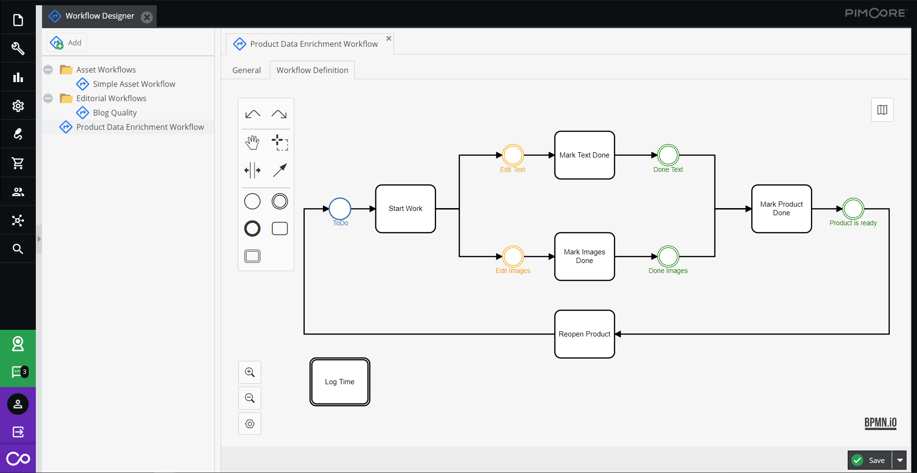Open the Search sidebar icon
917x473 pixels.
(x=18, y=248)
